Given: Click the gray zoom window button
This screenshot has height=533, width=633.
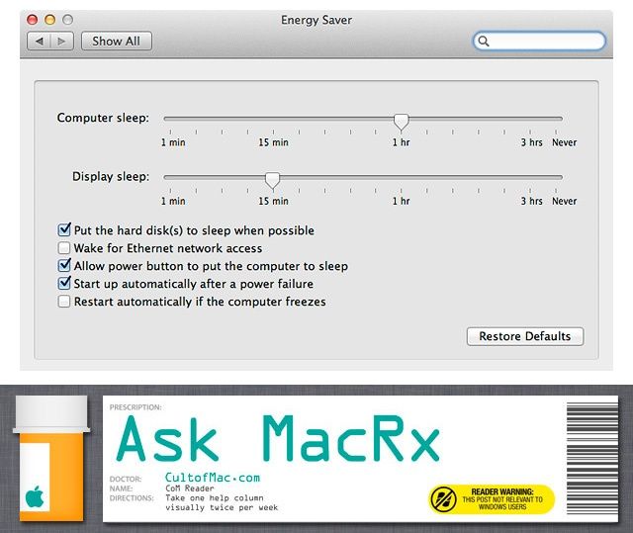Looking at the screenshot, I should pos(68,20).
